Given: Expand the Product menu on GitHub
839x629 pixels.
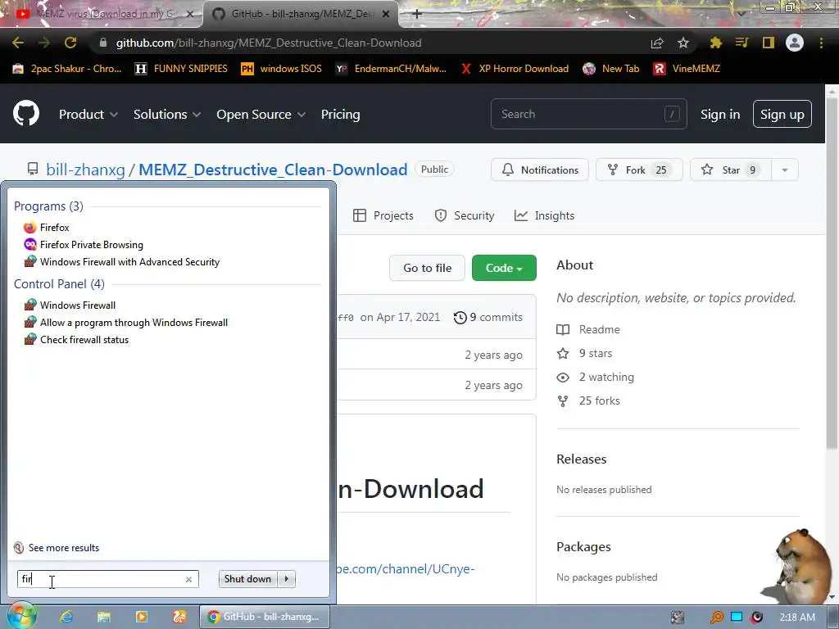Looking at the screenshot, I should point(88,115).
